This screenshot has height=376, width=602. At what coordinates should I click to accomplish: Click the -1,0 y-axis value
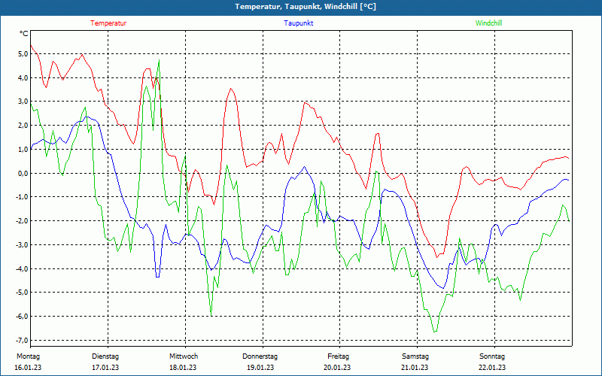pos(23,197)
